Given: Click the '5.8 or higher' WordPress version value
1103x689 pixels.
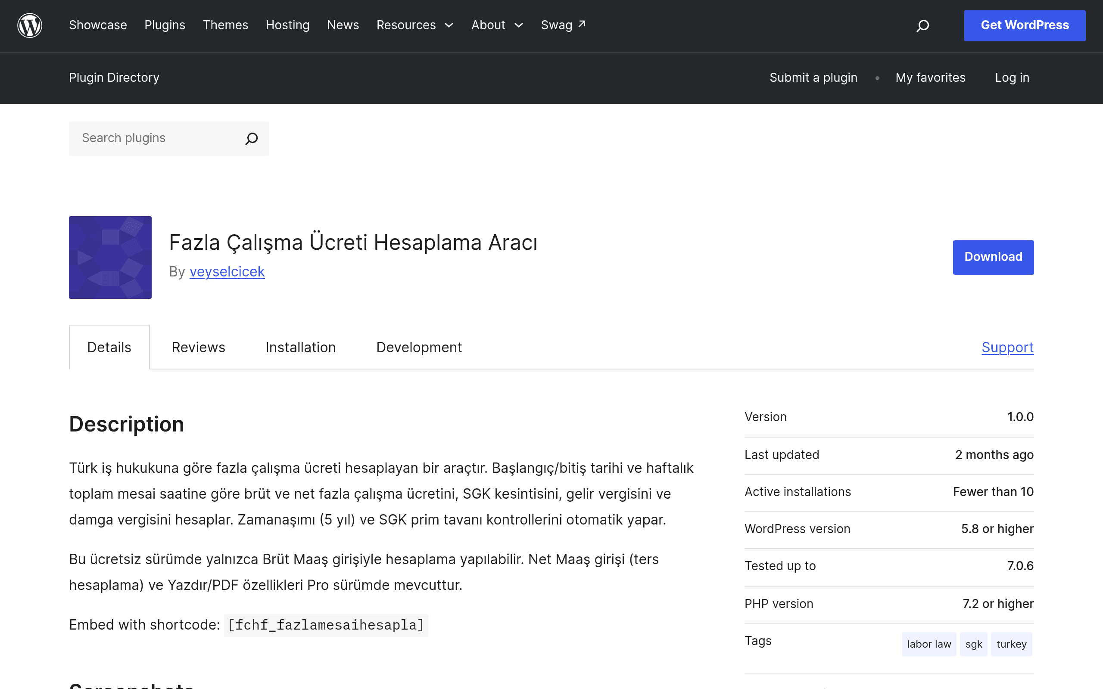Looking at the screenshot, I should (997, 529).
